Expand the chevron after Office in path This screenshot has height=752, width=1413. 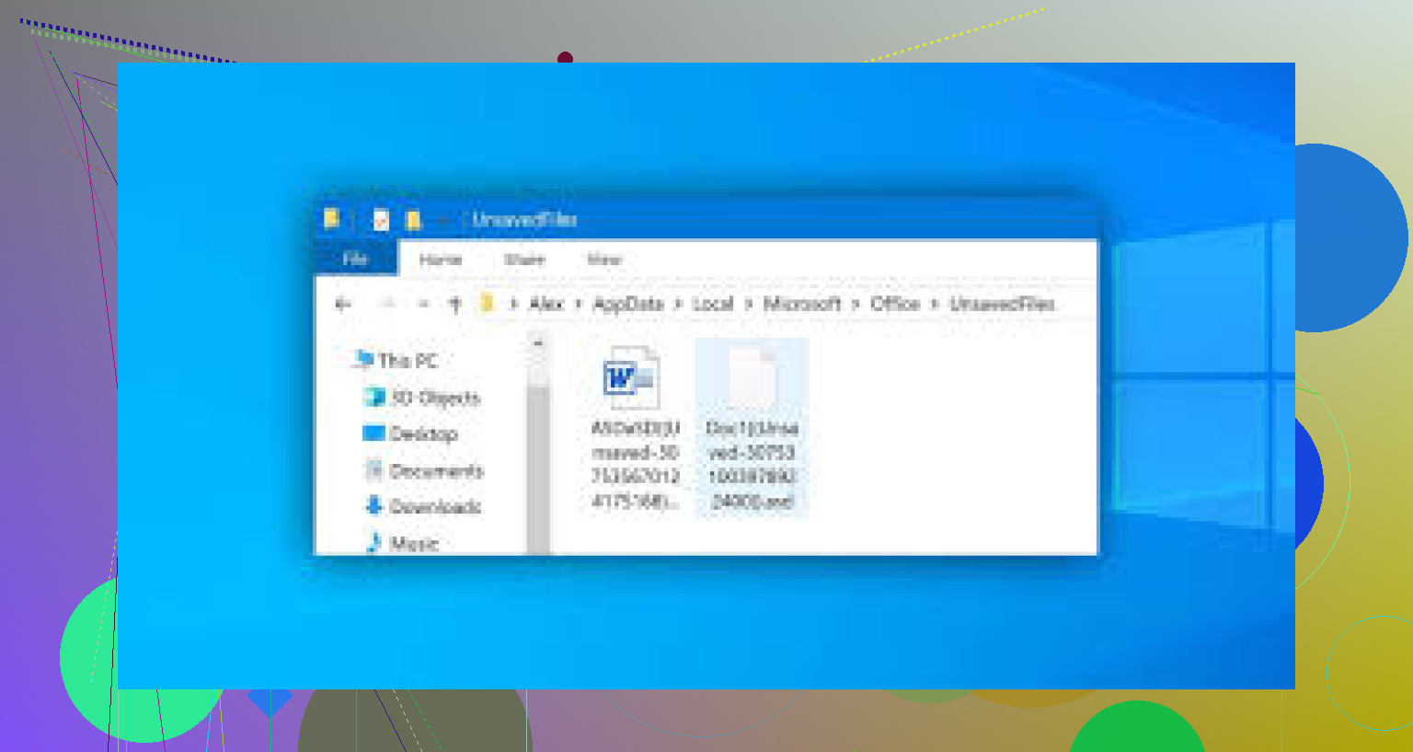[935, 304]
